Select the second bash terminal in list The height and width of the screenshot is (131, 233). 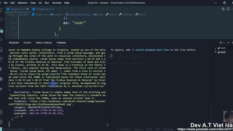click(222, 52)
